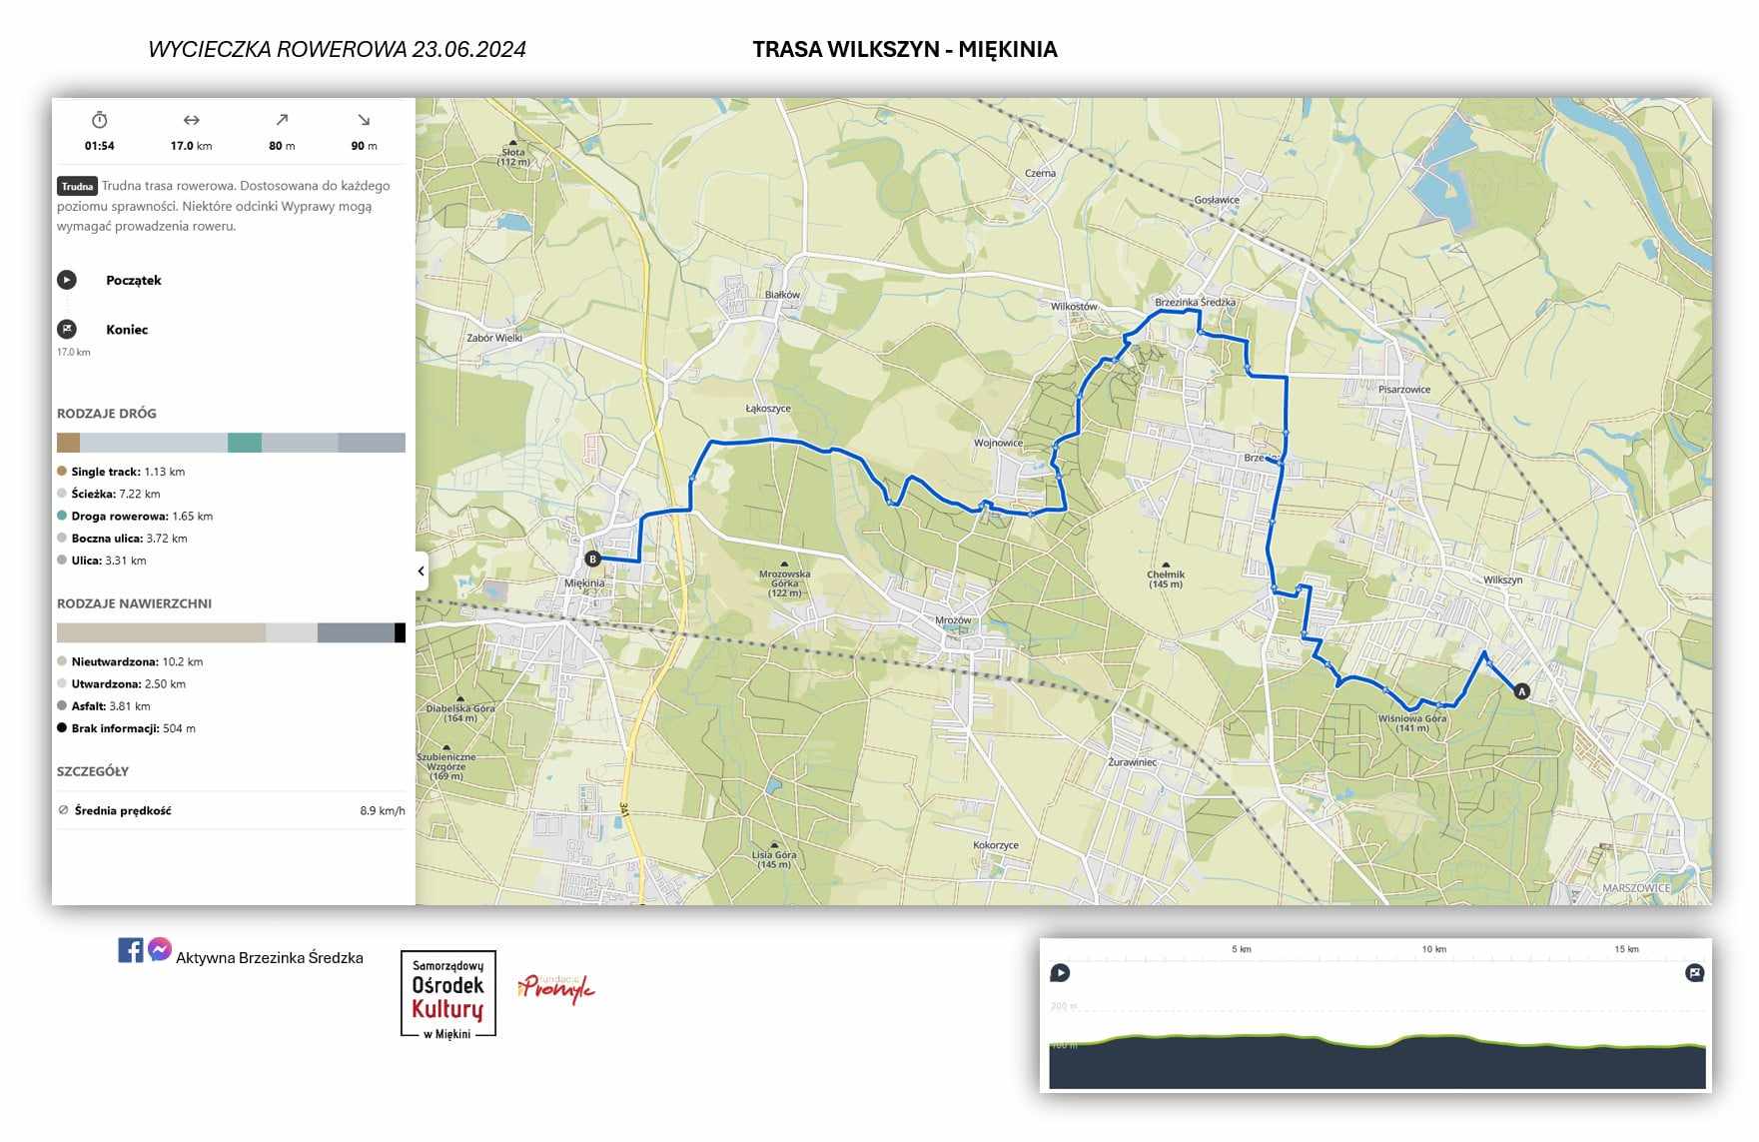Open the Facebook icon

pos(130,950)
